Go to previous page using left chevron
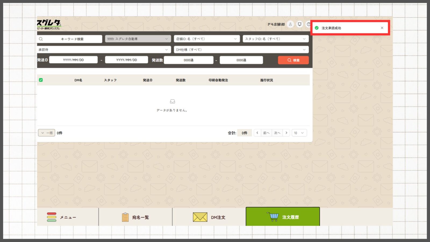 [x=257, y=133]
